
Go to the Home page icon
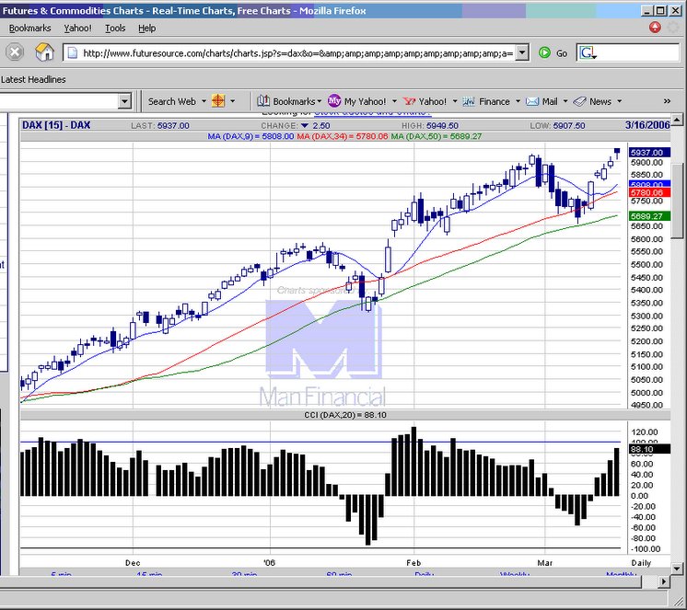44,52
